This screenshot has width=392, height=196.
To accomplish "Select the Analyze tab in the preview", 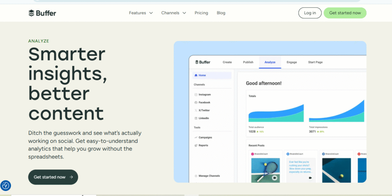I will pos(270,62).
